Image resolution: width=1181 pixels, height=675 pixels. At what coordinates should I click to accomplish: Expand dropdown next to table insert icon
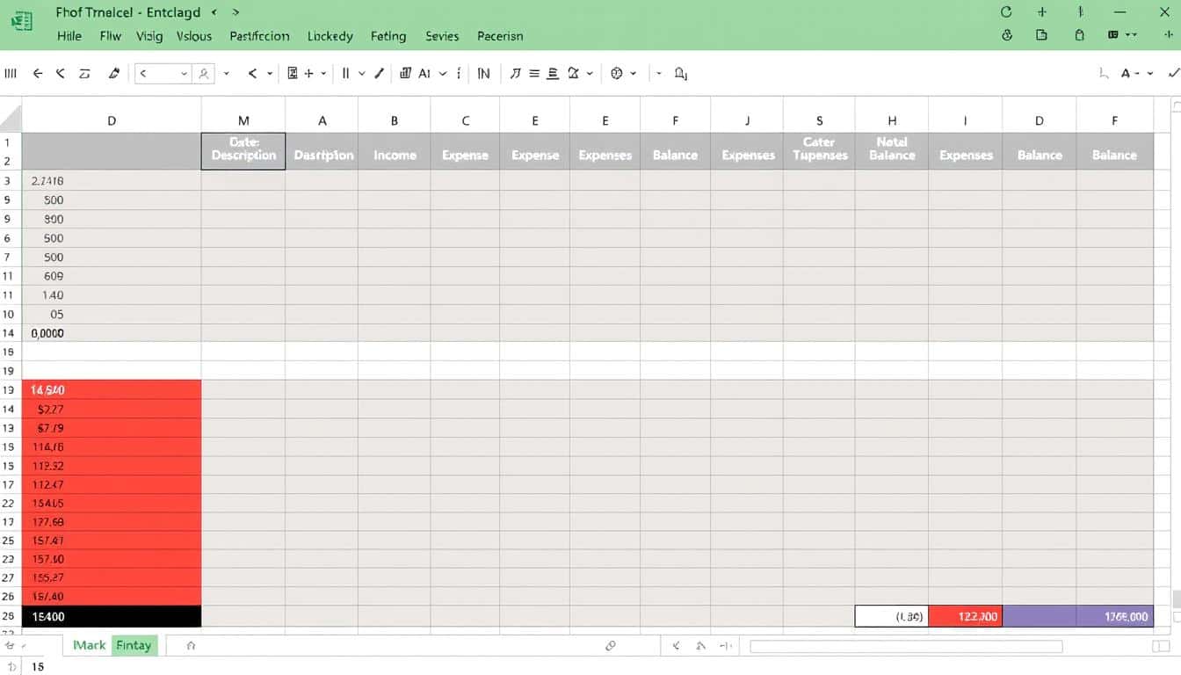coord(323,74)
